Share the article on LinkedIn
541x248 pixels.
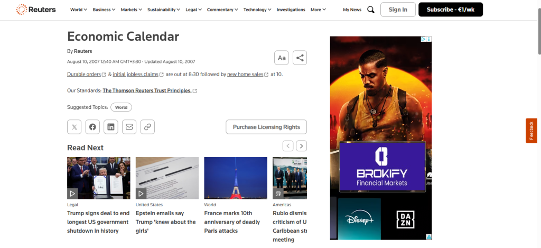pos(111,127)
